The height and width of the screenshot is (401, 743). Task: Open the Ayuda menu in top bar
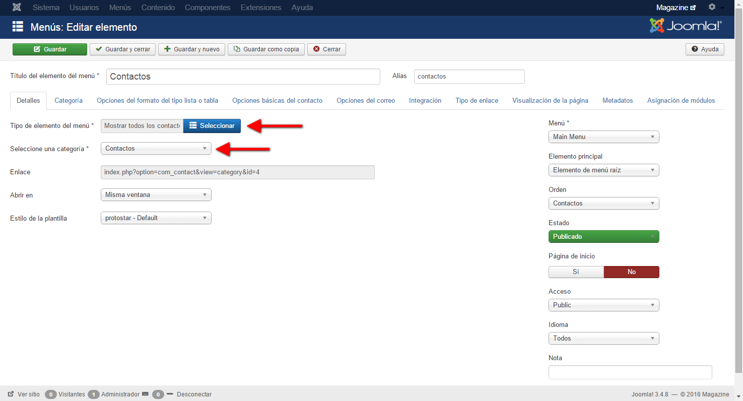click(302, 8)
